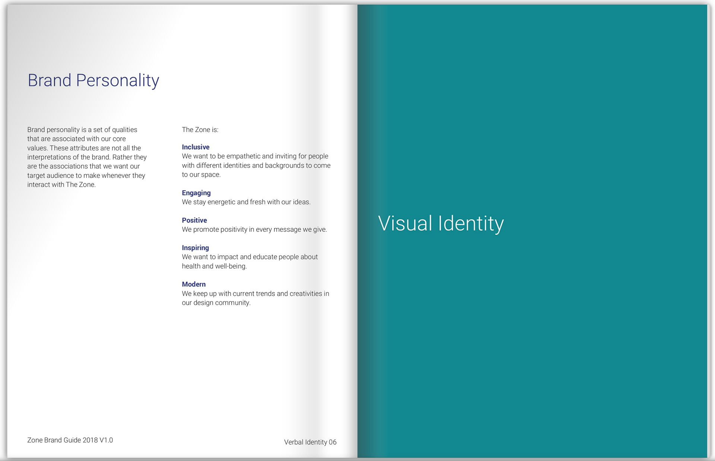Click 'We want to impact and educate people' line
Image resolution: width=715 pixels, height=461 pixels.
click(x=250, y=257)
